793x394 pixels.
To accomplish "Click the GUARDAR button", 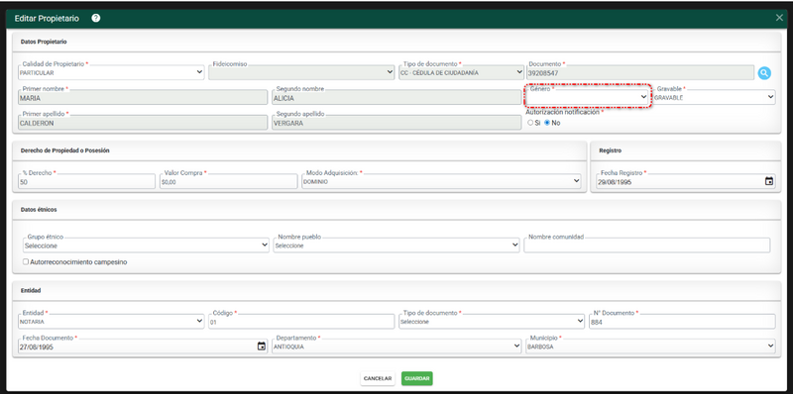I will click(416, 378).
